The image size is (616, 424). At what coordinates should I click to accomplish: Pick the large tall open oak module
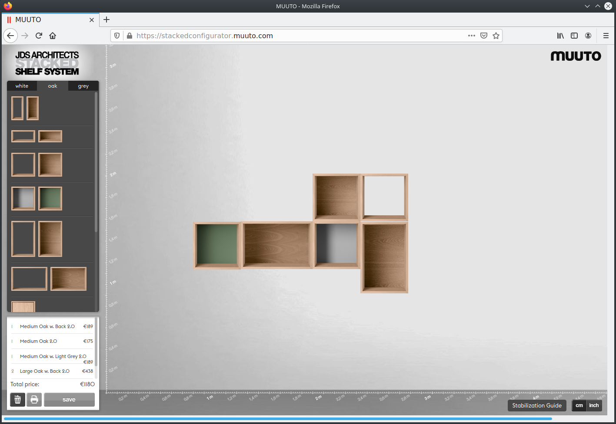(x=23, y=239)
